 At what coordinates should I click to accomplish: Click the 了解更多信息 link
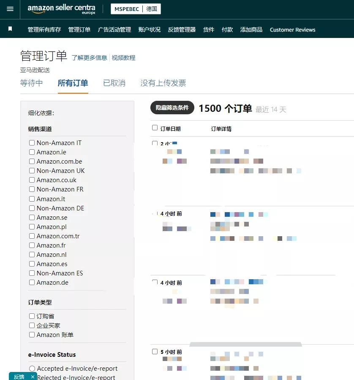point(90,58)
